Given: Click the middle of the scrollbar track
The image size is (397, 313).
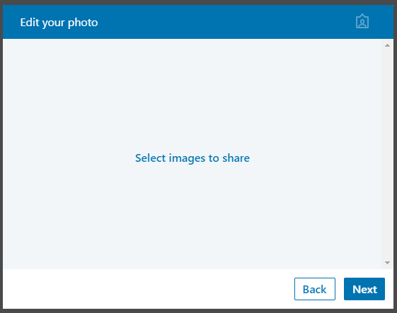Looking at the screenshot, I should (387, 154).
